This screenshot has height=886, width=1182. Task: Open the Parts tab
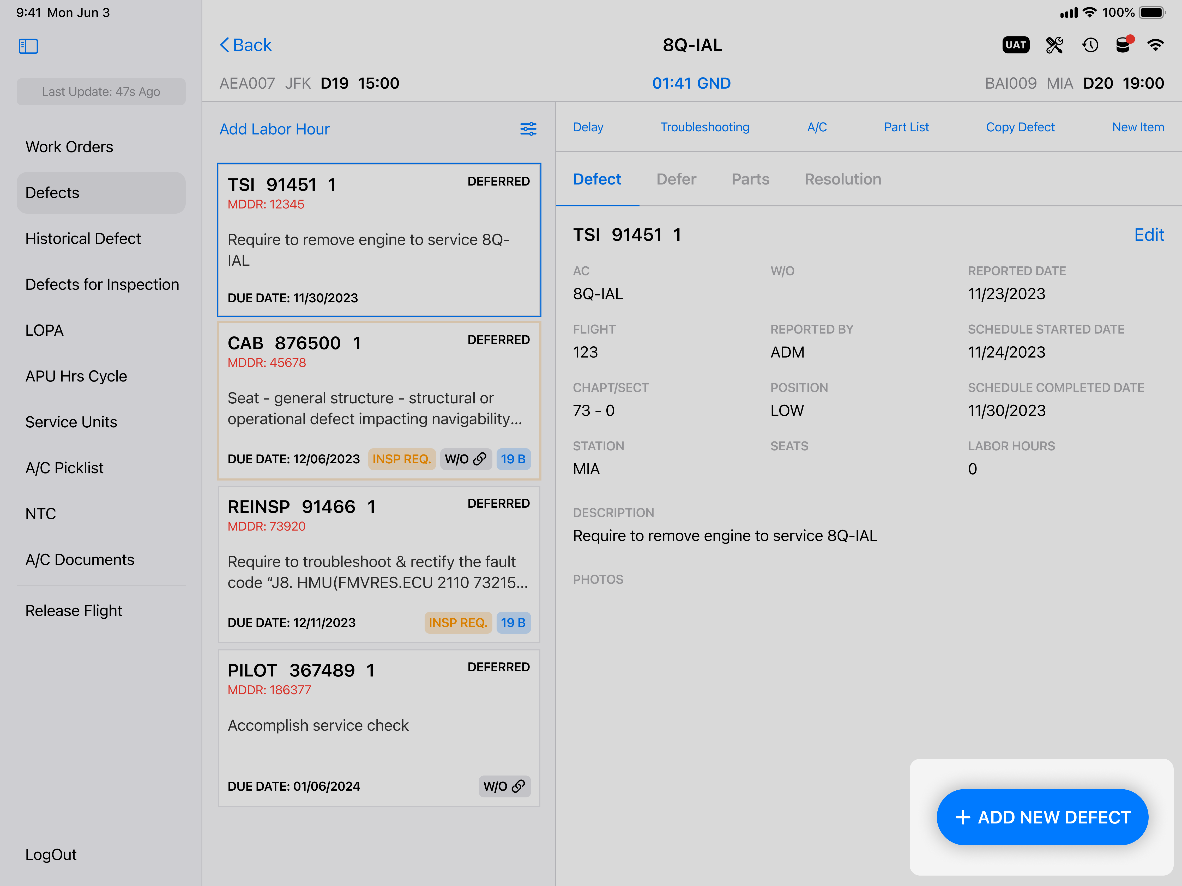point(750,180)
